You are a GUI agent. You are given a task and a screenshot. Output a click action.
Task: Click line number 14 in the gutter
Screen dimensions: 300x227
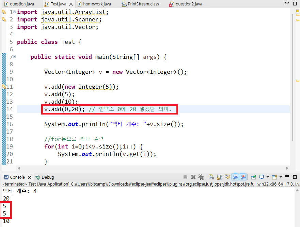click(10, 109)
